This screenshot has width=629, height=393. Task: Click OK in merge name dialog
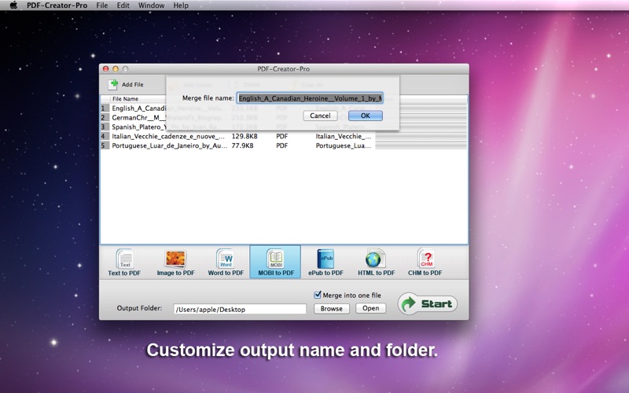pyautogui.click(x=366, y=116)
